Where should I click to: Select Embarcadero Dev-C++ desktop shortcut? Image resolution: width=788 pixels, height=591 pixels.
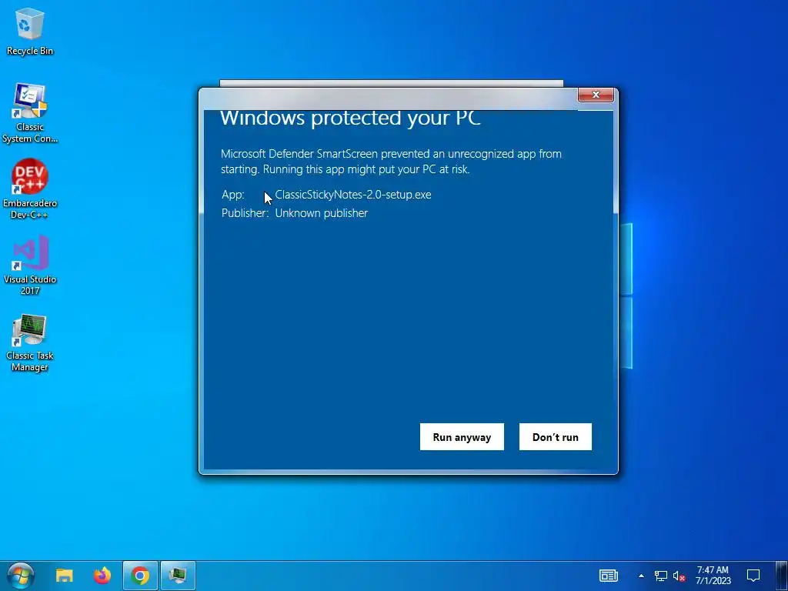30,189
